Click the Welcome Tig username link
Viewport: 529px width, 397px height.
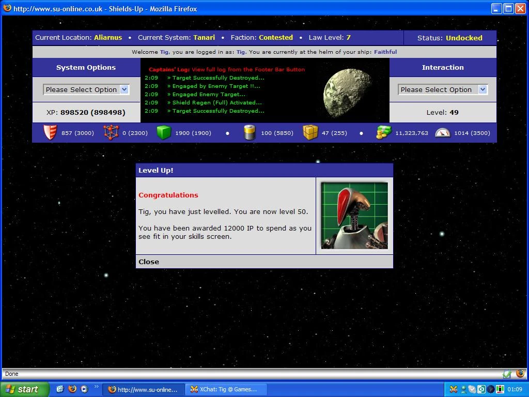[x=164, y=52]
